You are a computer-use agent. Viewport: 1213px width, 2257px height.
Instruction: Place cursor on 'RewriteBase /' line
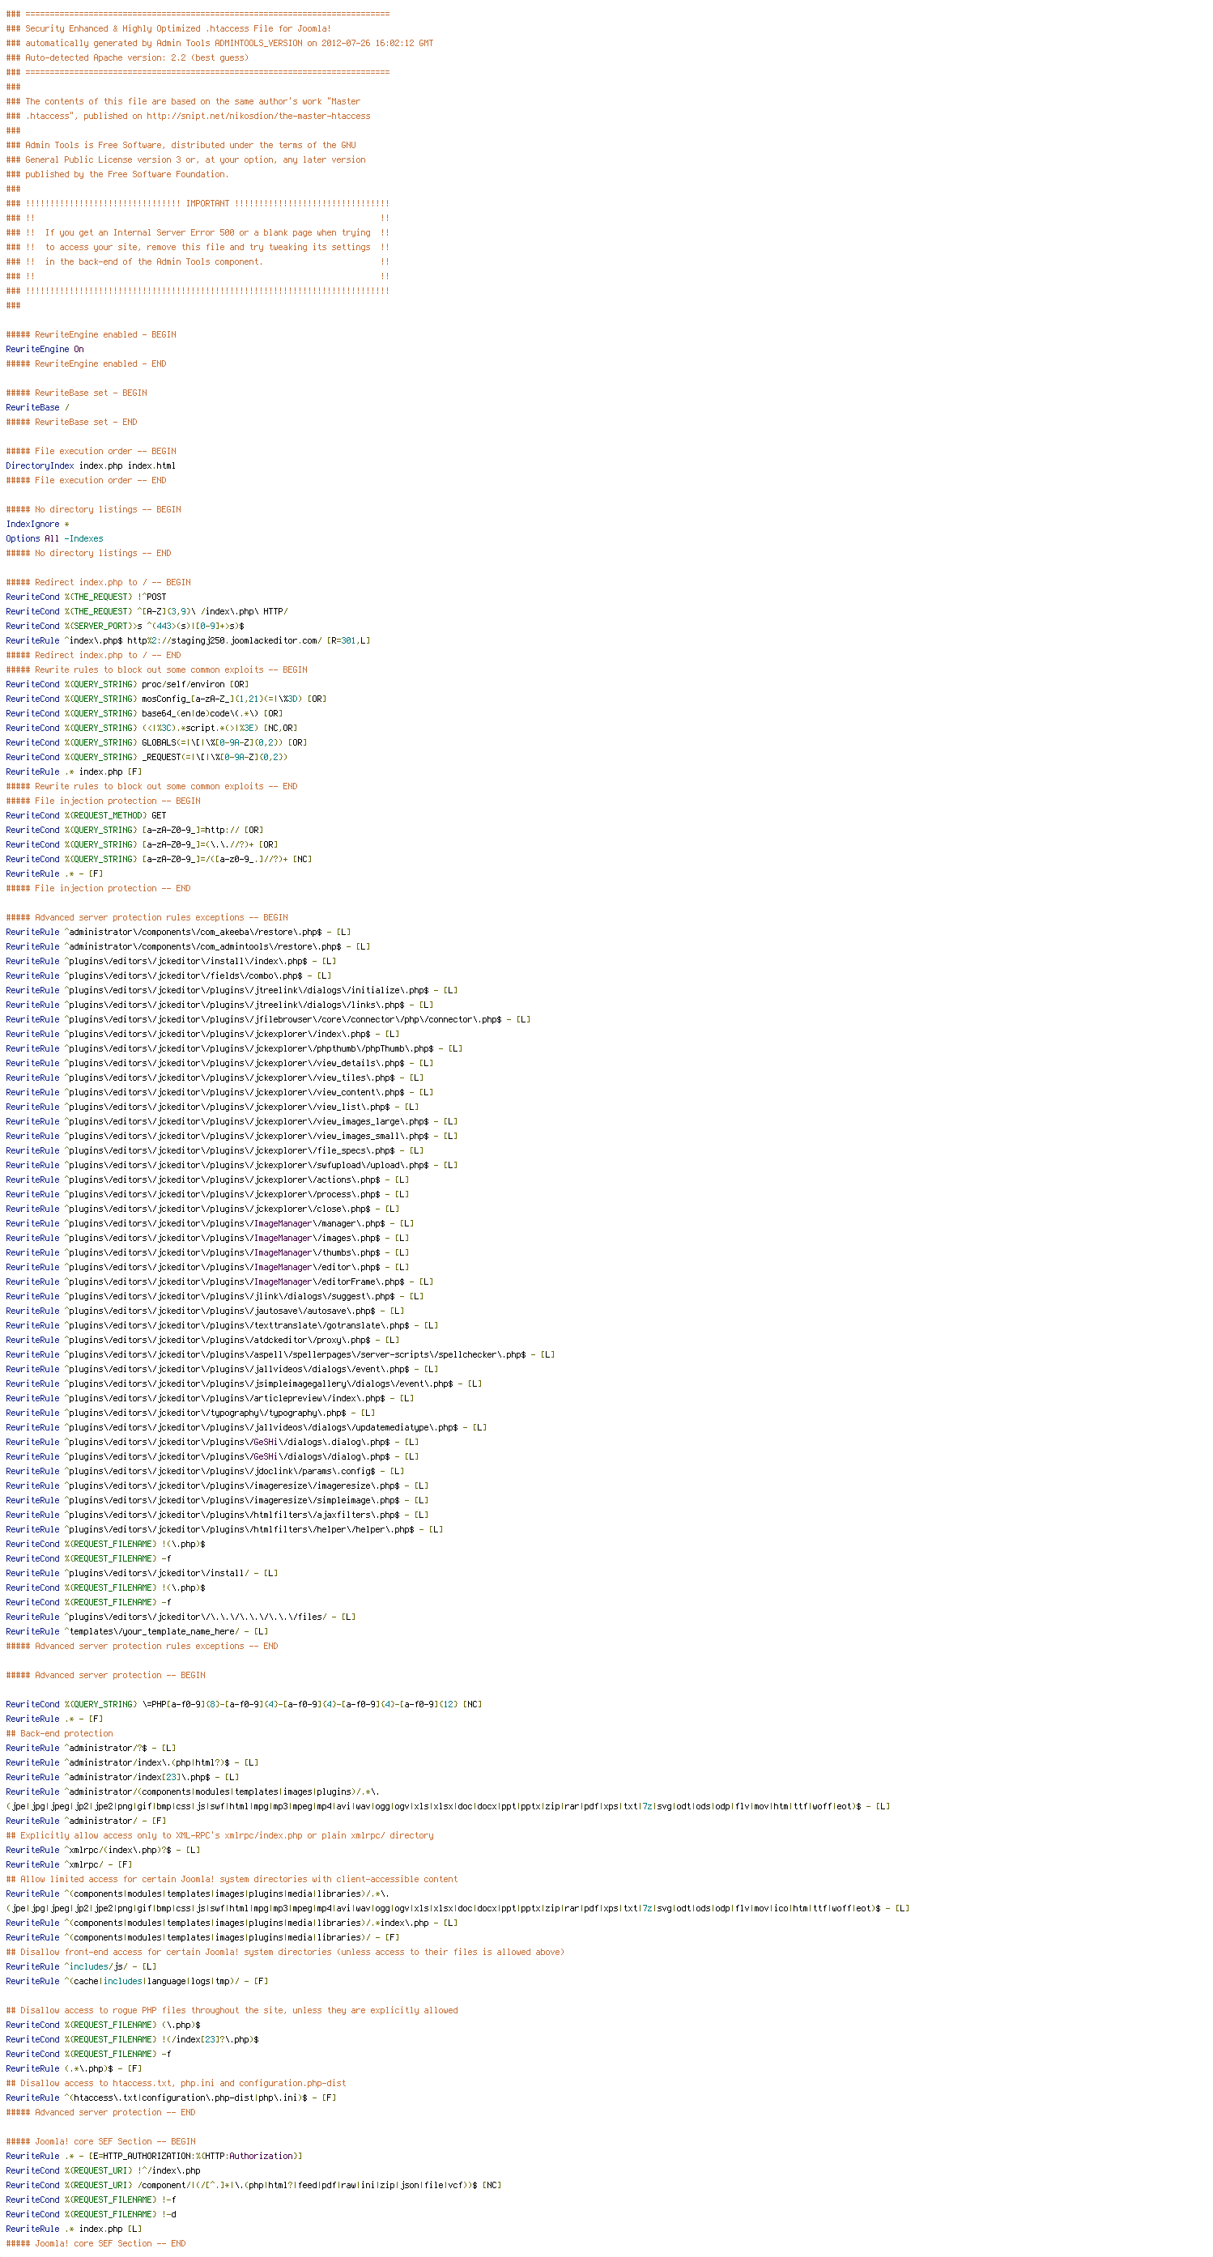pos(38,407)
